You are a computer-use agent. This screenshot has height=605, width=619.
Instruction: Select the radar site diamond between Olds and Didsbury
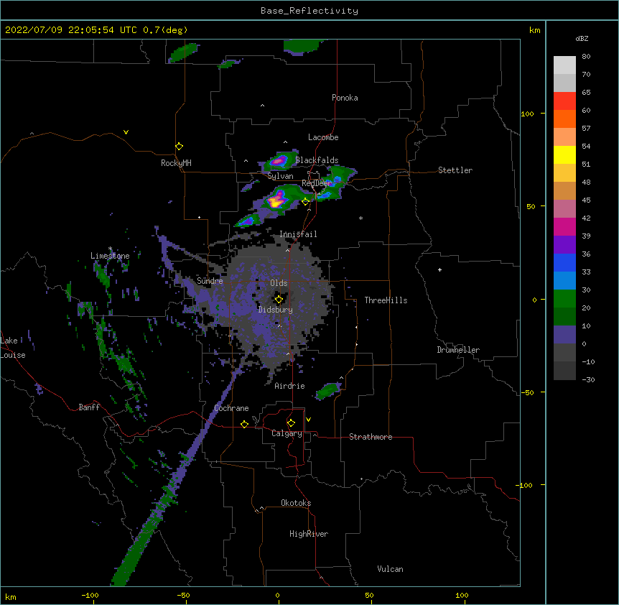coord(279,300)
